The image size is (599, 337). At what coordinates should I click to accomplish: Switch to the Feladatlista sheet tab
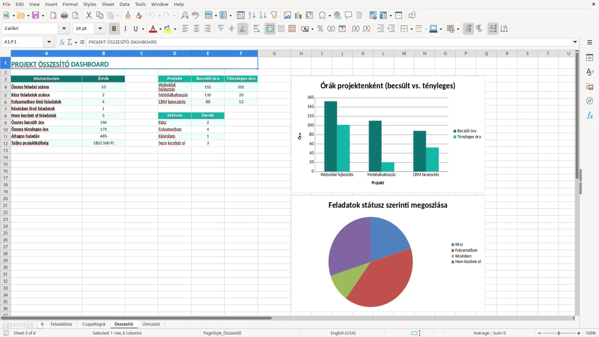click(61, 325)
